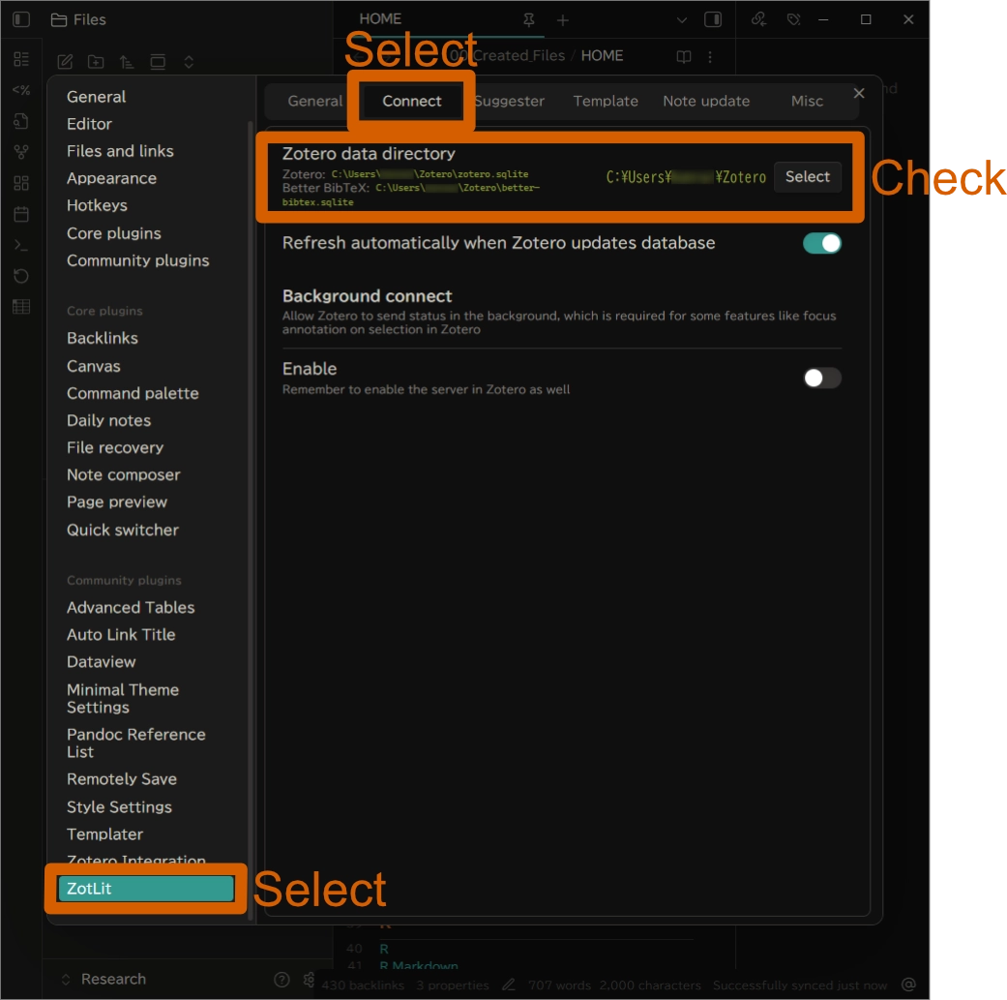Click the reading view book icon
Screen dimensions: 1007x1000
click(684, 56)
